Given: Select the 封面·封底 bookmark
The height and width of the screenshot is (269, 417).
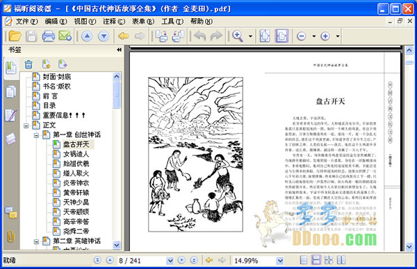Looking at the screenshot, I should 57,77.
